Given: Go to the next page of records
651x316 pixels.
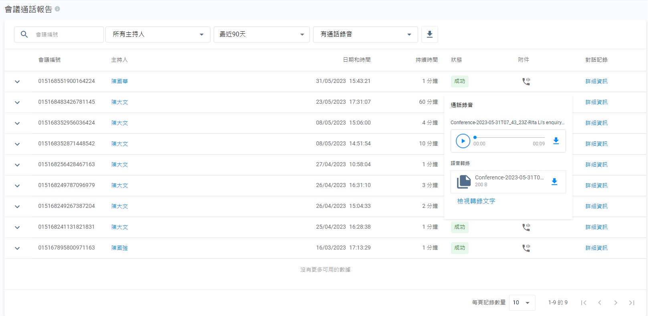Looking at the screenshot, I should click(x=615, y=303).
